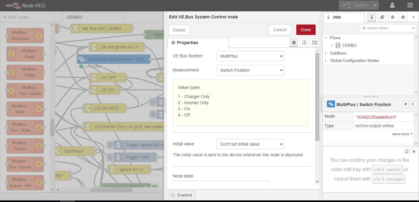Viewport: 419px width, 202px height.
Task: Open the Node-RED main hamburger menu
Action: 410,5
